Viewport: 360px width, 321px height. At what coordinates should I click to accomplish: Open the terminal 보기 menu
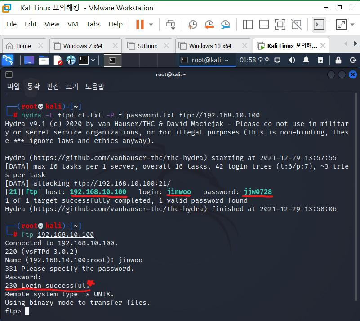coord(72,87)
